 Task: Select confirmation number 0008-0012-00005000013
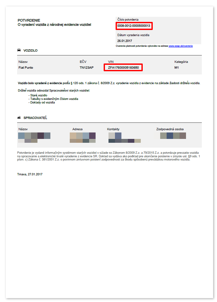coord(134,26)
